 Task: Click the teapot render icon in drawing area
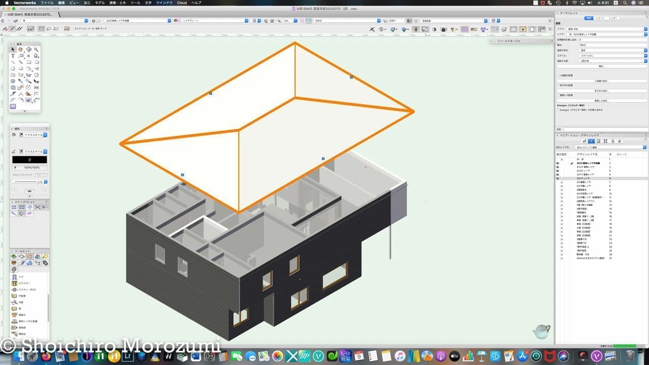541,332
